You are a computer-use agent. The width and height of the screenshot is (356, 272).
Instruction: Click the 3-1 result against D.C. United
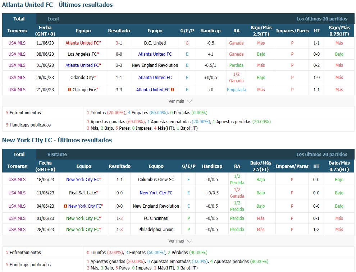[x=119, y=43]
